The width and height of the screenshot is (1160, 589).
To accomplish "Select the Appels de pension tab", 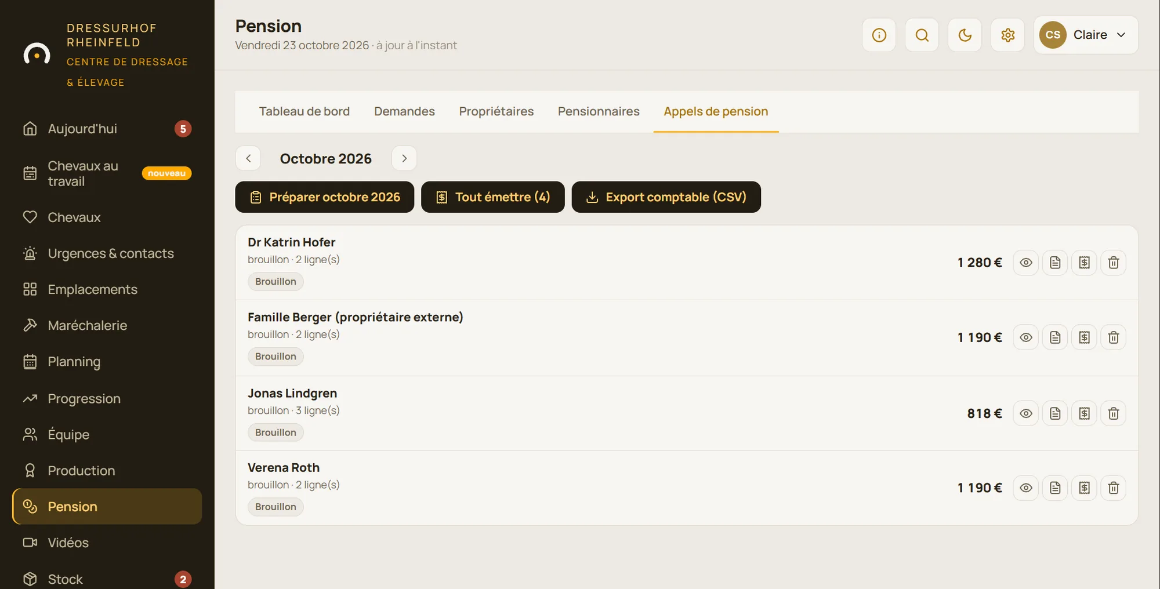I will [716, 111].
